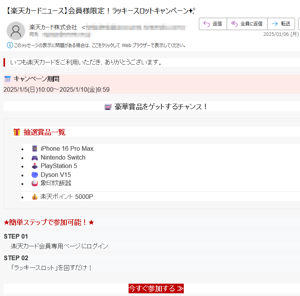Screen dimensions: 300x296
Task: Click the キャンペーン期間 heading
Action: pyautogui.click(x=36, y=79)
